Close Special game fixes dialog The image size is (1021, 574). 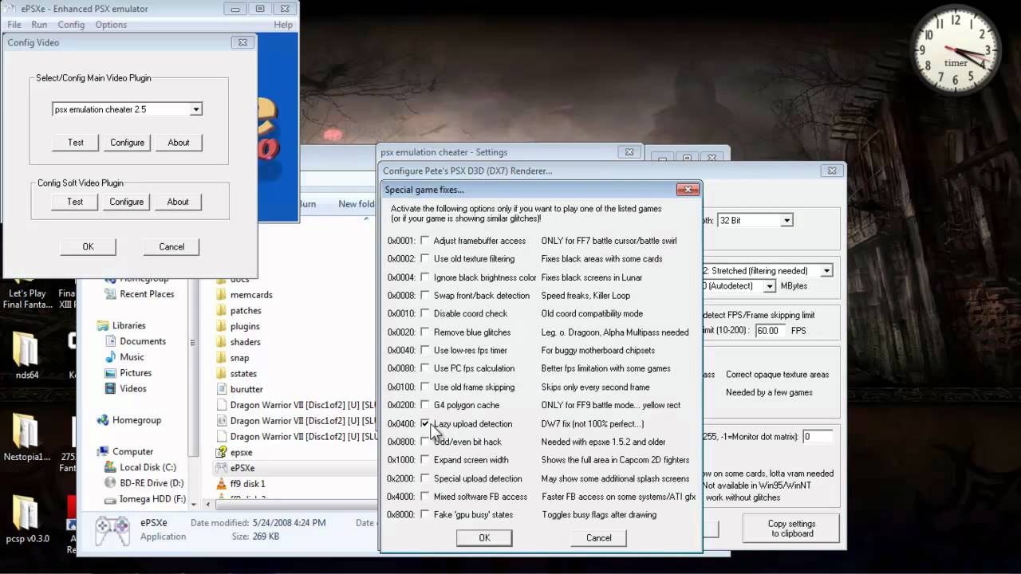pos(688,190)
